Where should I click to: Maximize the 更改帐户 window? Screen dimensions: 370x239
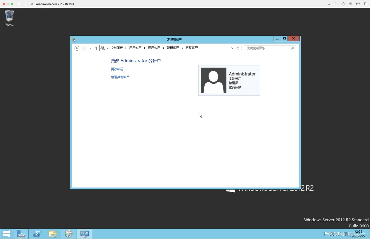point(284,39)
